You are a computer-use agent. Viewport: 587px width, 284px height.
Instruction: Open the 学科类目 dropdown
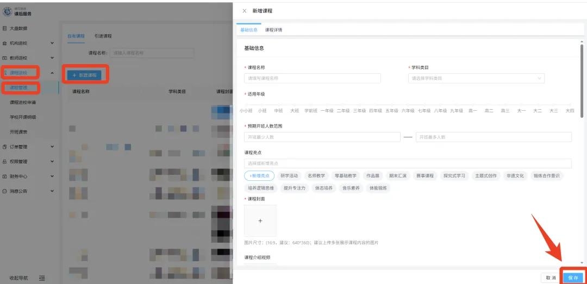coord(476,78)
